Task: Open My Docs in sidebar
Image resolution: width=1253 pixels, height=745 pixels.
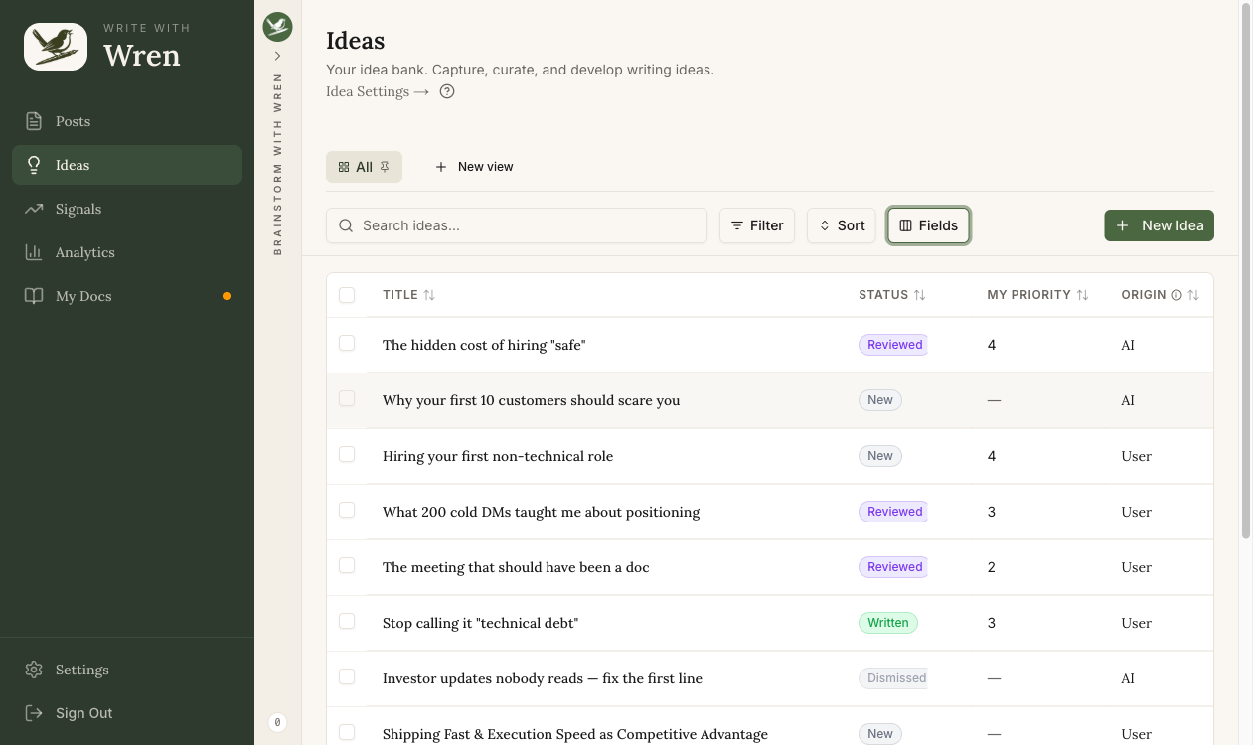Action: [x=127, y=296]
